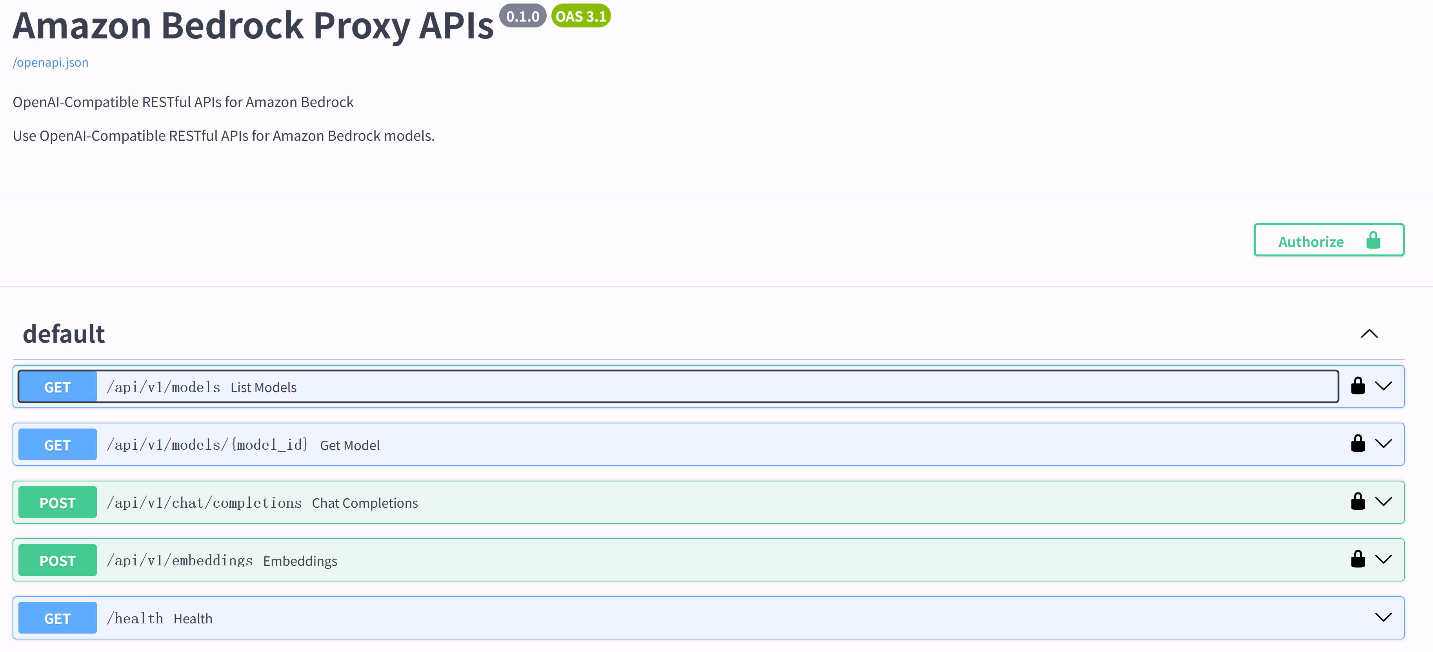Click the 0.1.0 version badge
Viewport: 1433px width, 652px height.
point(522,16)
